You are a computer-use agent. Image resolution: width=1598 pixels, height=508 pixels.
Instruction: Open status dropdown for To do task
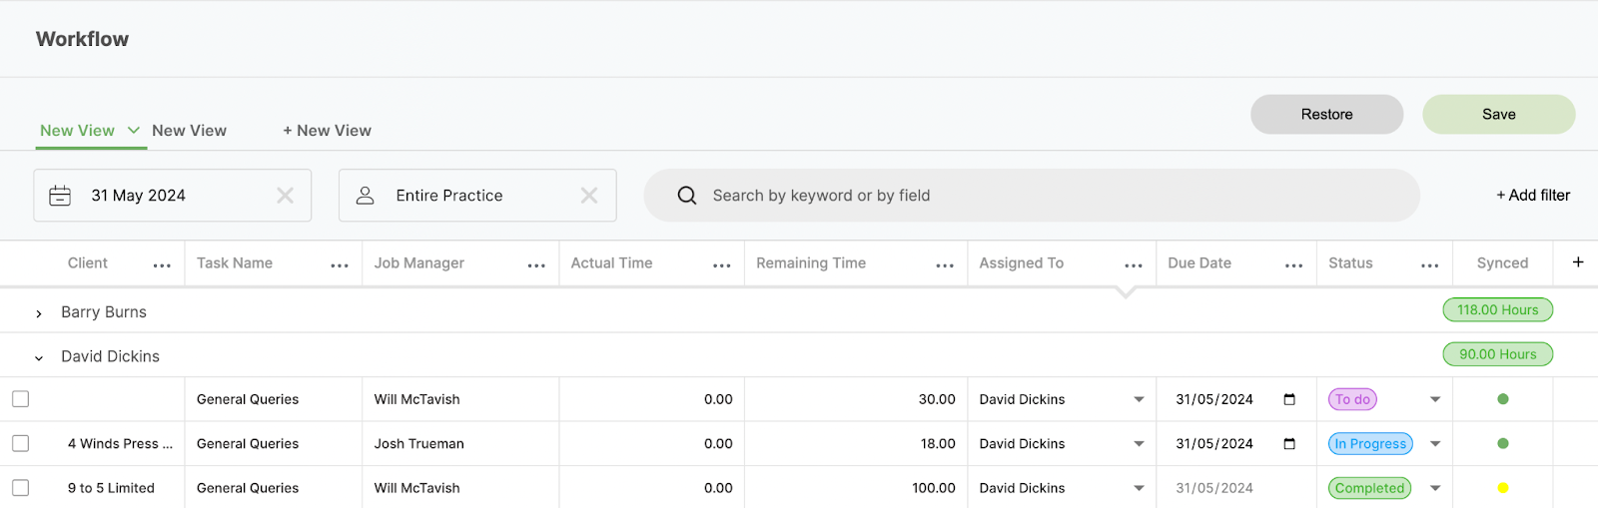point(1435,399)
